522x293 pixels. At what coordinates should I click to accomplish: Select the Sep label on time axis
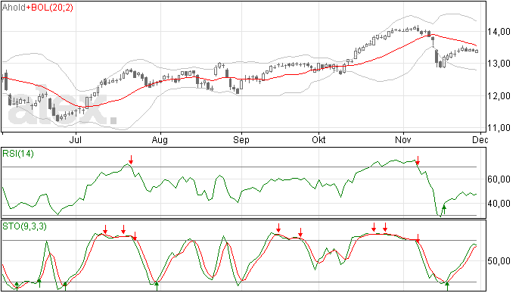pyautogui.click(x=241, y=140)
